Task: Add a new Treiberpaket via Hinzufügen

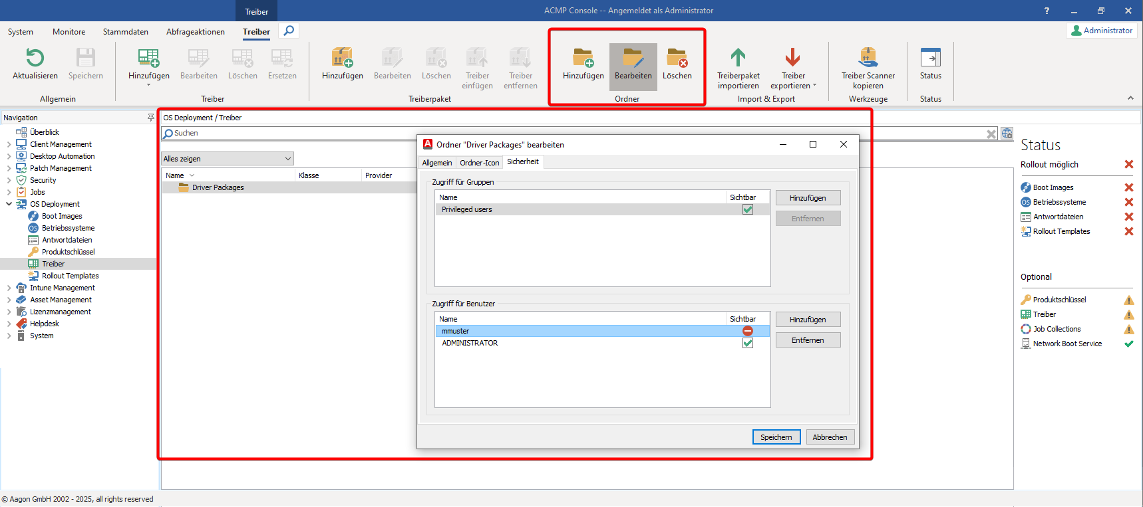Action: click(342, 58)
